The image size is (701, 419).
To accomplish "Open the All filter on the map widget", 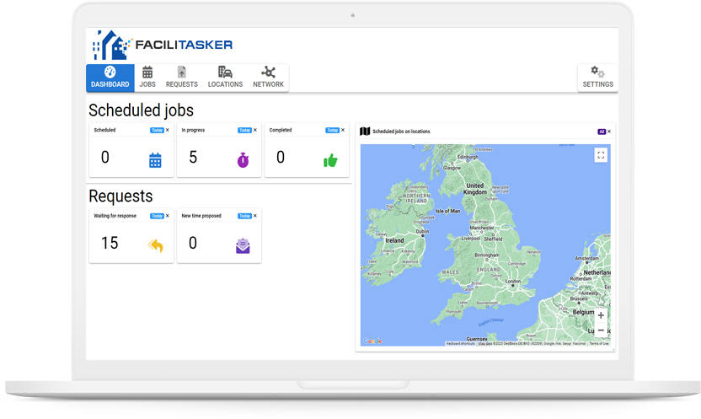I will click(602, 132).
